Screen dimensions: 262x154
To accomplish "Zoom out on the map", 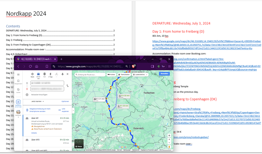I will click(x=169, y=143).
